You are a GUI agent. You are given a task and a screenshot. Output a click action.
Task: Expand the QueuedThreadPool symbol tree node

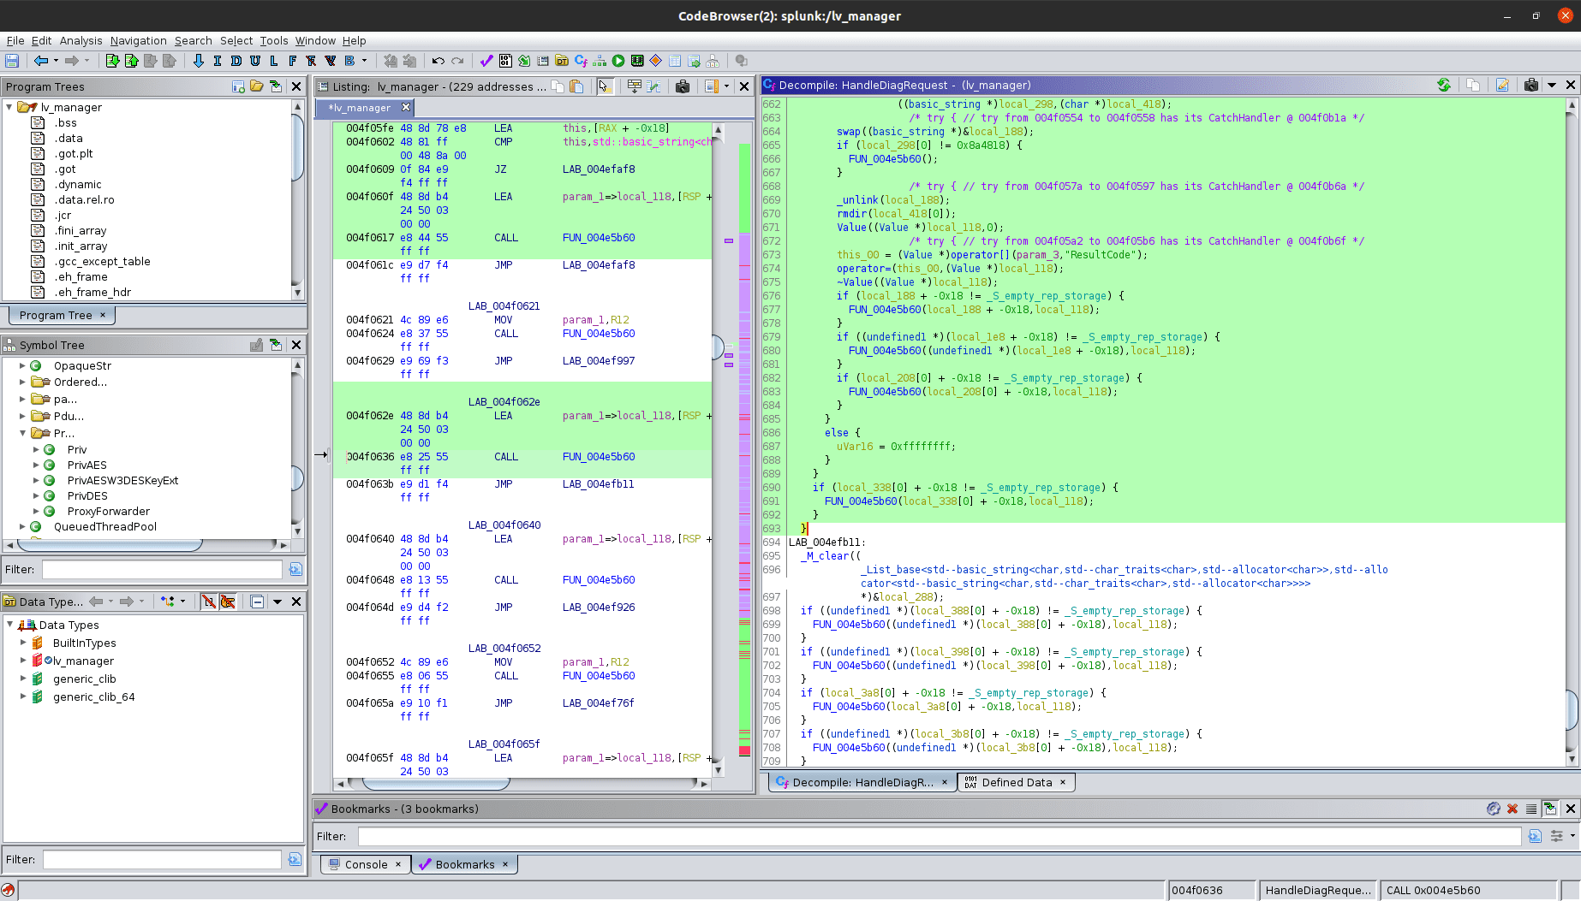coord(23,526)
